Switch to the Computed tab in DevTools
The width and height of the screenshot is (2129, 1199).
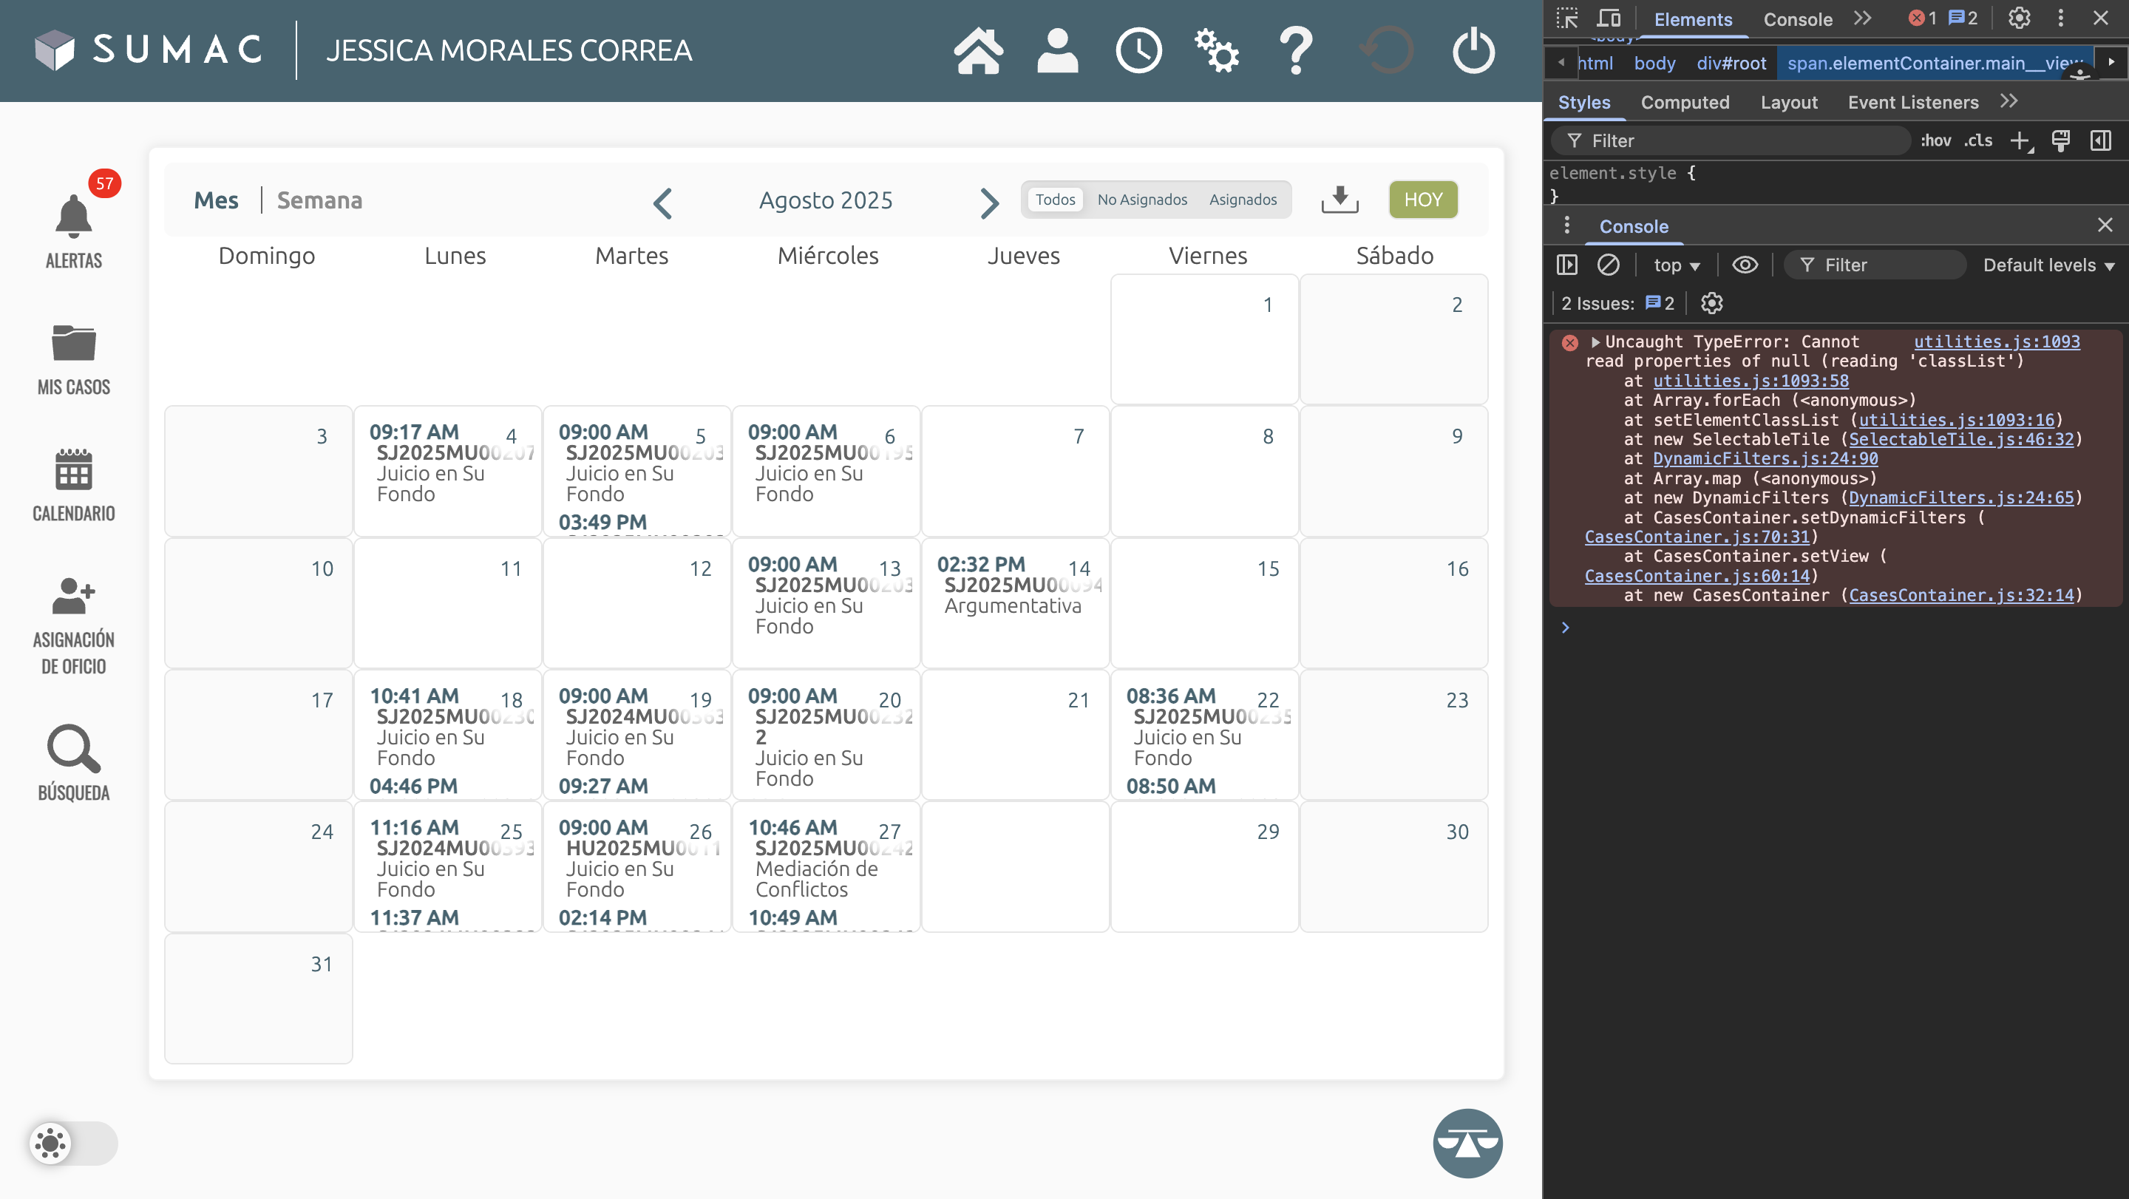click(x=1685, y=103)
